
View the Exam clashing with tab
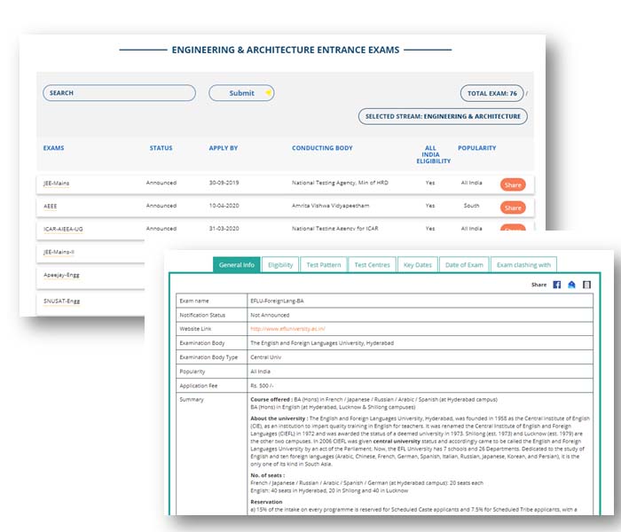(x=523, y=264)
